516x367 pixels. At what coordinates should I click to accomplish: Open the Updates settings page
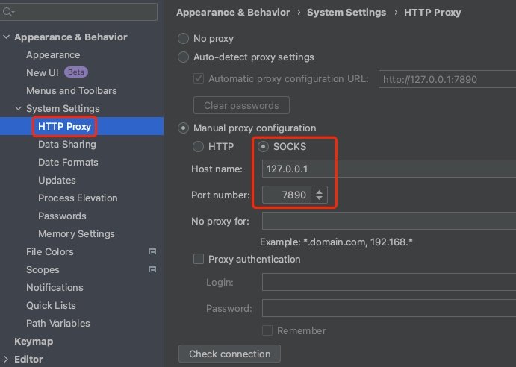coord(57,180)
